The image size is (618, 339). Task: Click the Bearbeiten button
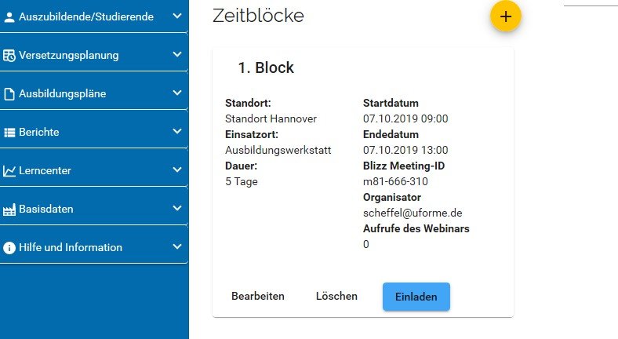click(258, 297)
